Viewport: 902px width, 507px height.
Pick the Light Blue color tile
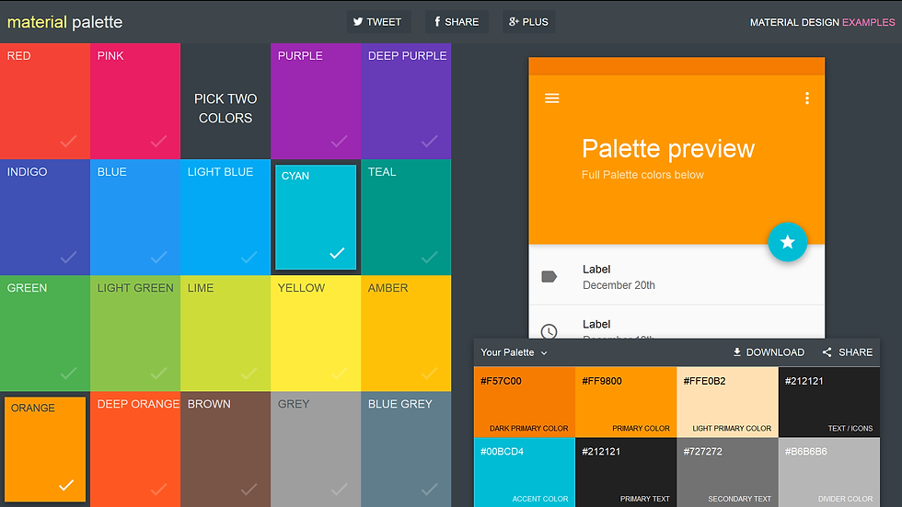pyautogui.click(x=225, y=217)
